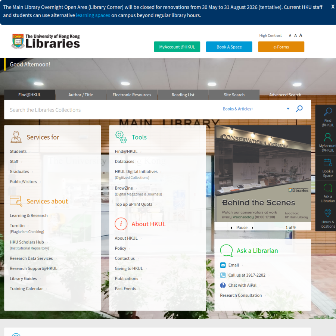Pause the image carousel
336x336 pixels.
click(x=242, y=228)
